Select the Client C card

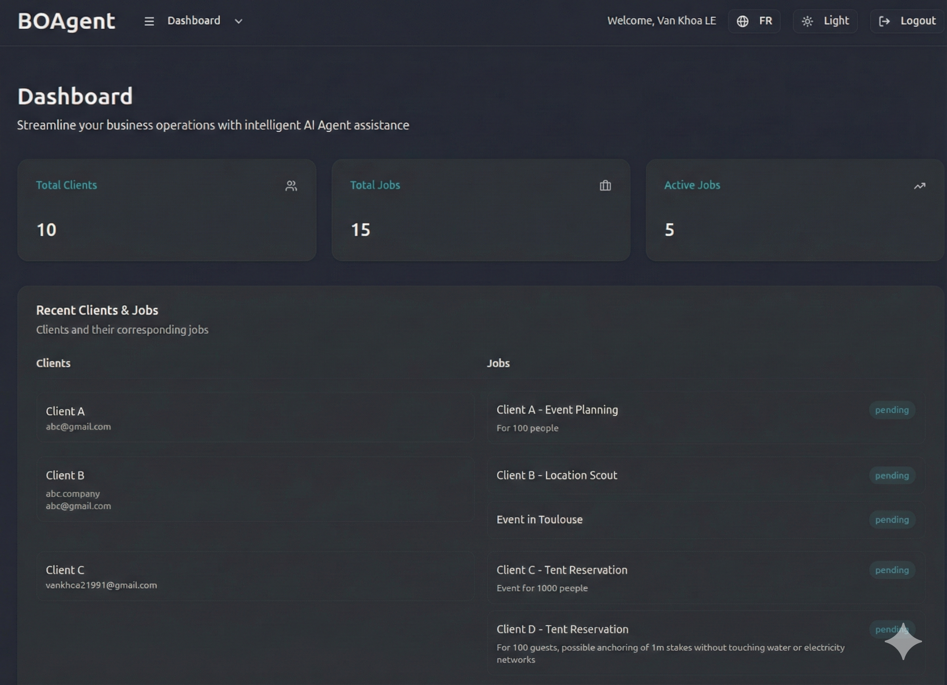[255, 576]
